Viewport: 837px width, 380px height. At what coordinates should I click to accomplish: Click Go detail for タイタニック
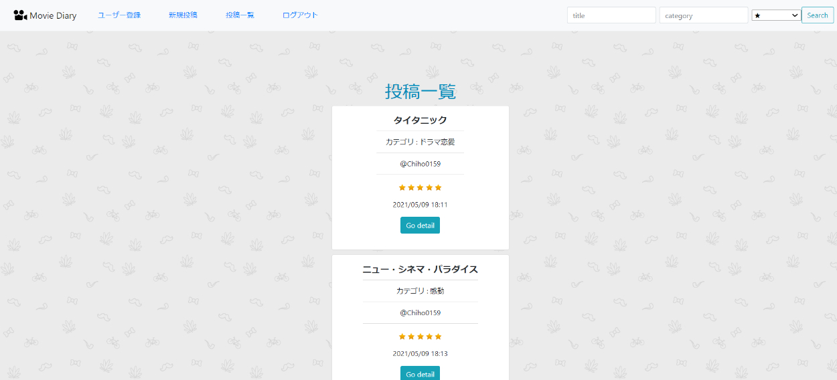coord(420,225)
